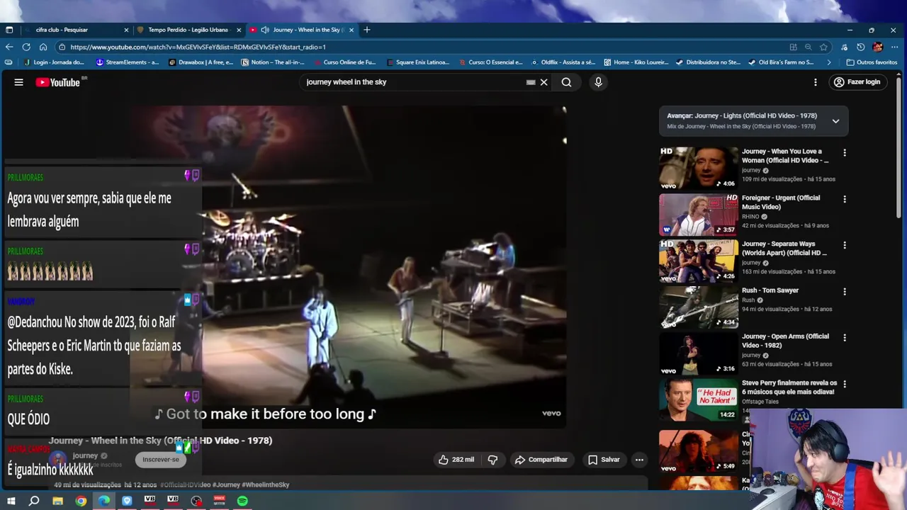Open Old Bira's Farm bookmark
This screenshot has height=510, width=907.
click(x=781, y=62)
